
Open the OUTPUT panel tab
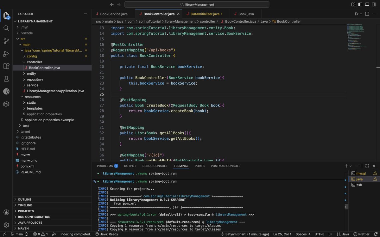(x=130, y=166)
